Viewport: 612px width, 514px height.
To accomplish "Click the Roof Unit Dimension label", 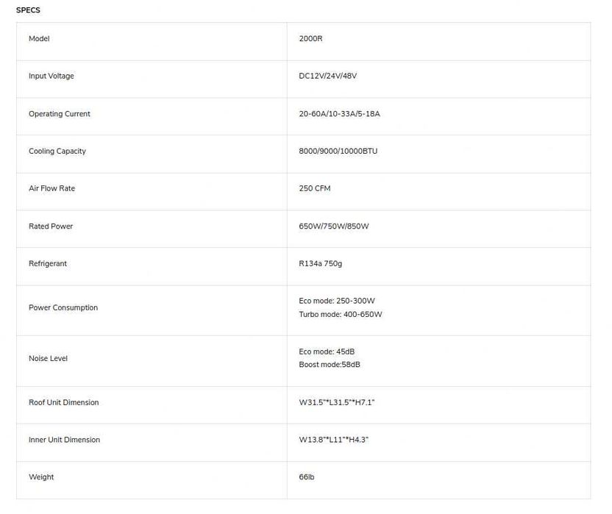I will (63, 402).
